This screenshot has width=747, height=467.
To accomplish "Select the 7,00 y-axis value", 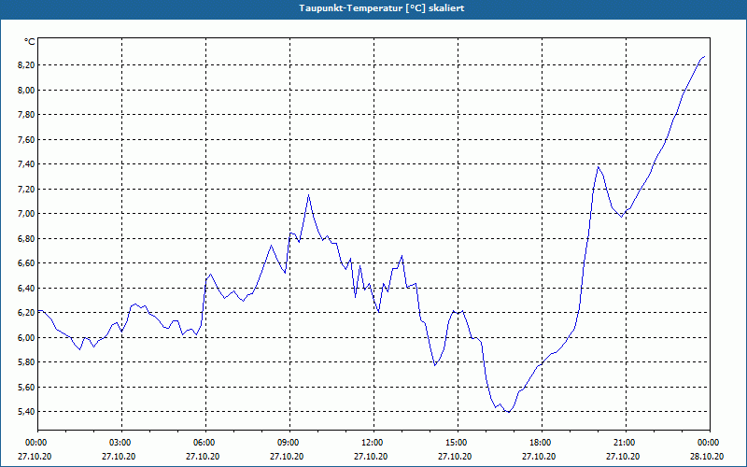I will click(x=26, y=214).
